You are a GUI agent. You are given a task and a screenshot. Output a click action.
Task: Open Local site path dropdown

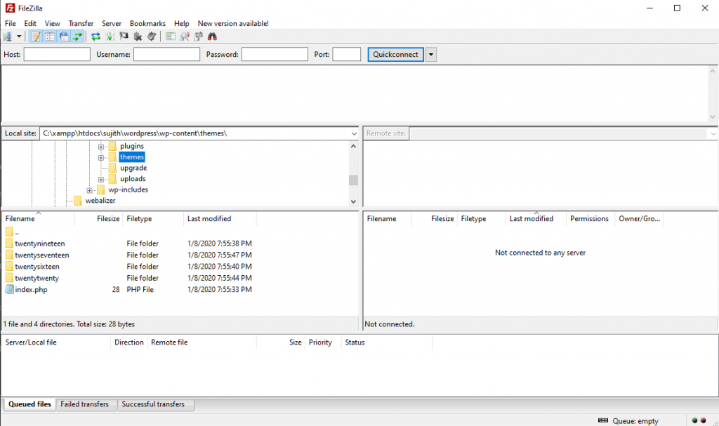(354, 133)
